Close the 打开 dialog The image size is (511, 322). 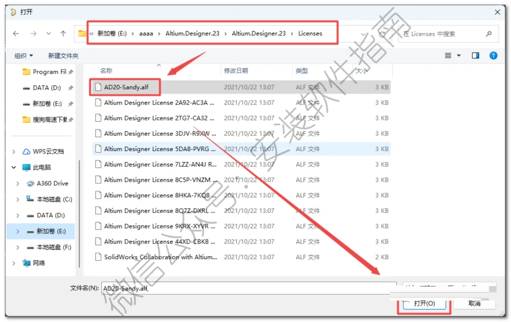[x=497, y=12]
